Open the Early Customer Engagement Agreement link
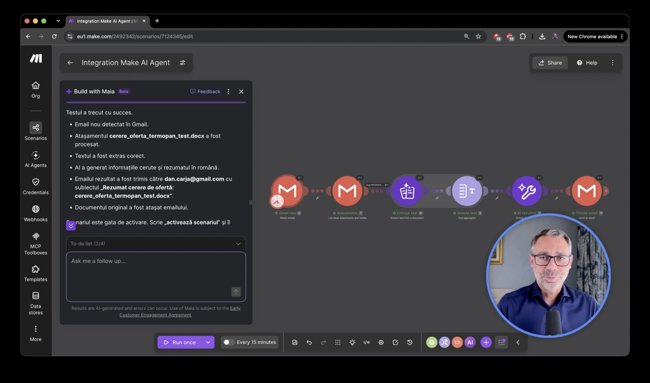The image size is (650, 383). tap(180, 312)
